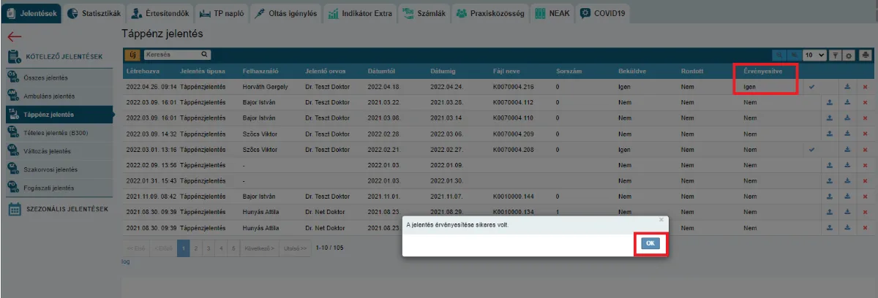Open the rows-per-page dropdown showing 10
The height and width of the screenshot is (298, 878).
click(x=815, y=55)
